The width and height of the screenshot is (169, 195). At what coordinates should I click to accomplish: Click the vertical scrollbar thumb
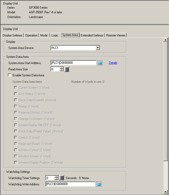[165, 101]
